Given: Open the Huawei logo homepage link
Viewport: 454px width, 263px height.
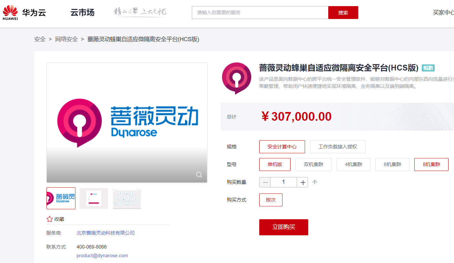Looking at the screenshot, I should (10, 13).
